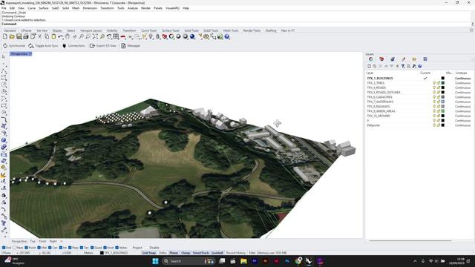
Task: Open the Analyze menu
Action: pos(132,8)
